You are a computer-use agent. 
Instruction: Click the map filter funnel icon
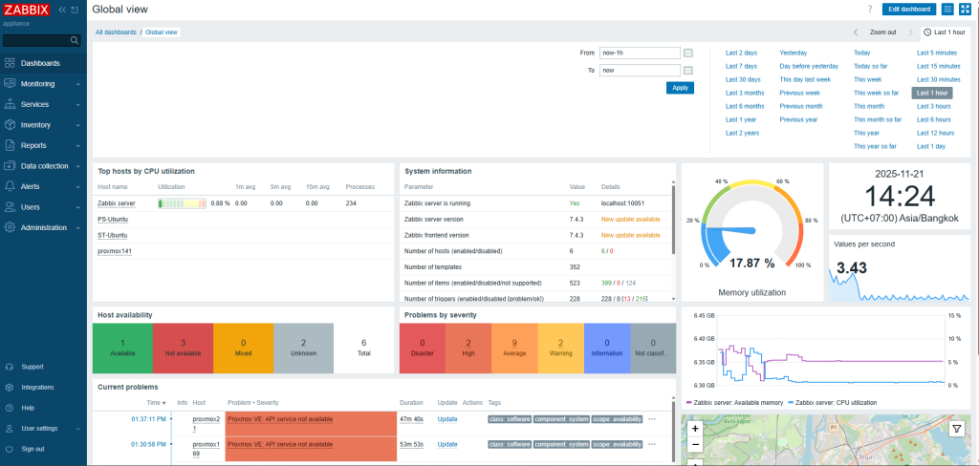point(956,430)
